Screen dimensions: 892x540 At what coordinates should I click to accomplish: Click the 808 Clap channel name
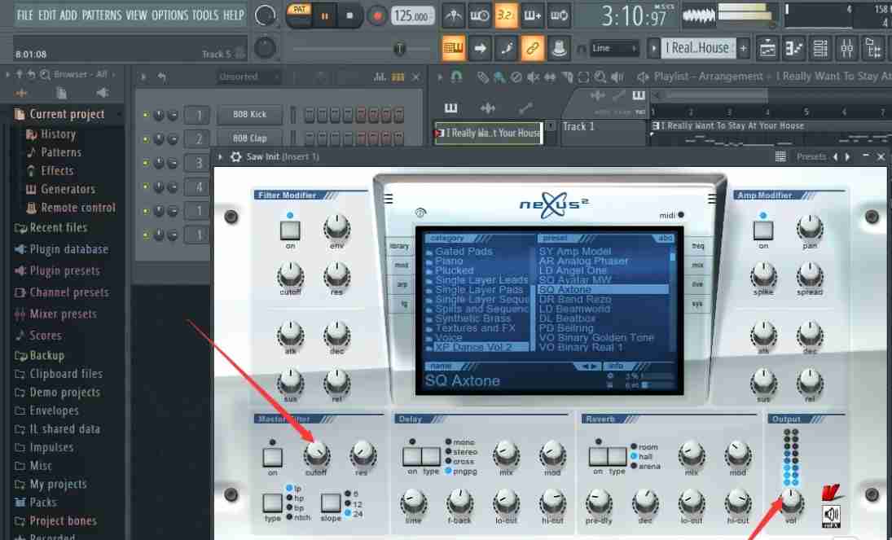tap(249, 137)
